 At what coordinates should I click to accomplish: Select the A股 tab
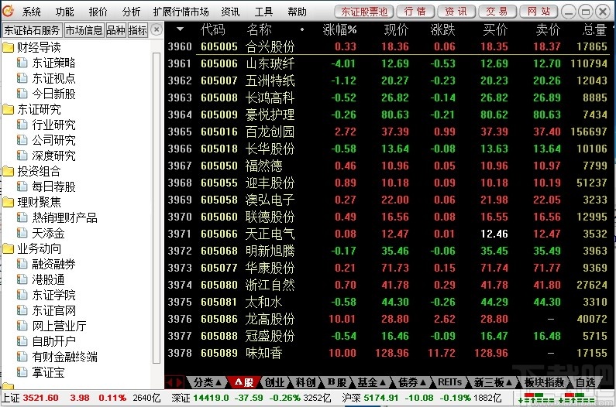243,382
